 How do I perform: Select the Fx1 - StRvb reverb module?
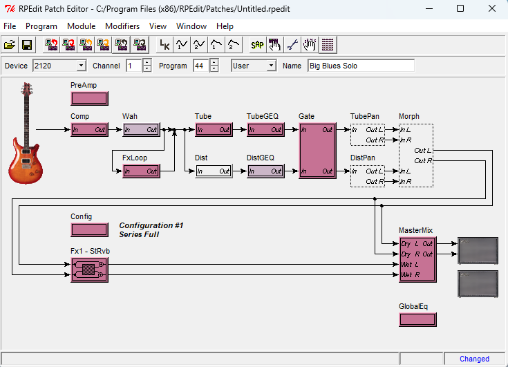click(x=89, y=270)
